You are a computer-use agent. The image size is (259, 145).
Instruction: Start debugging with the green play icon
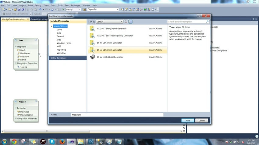(63, 9)
